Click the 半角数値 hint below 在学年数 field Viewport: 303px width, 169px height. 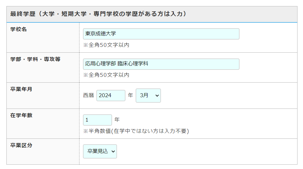click(x=136, y=131)
